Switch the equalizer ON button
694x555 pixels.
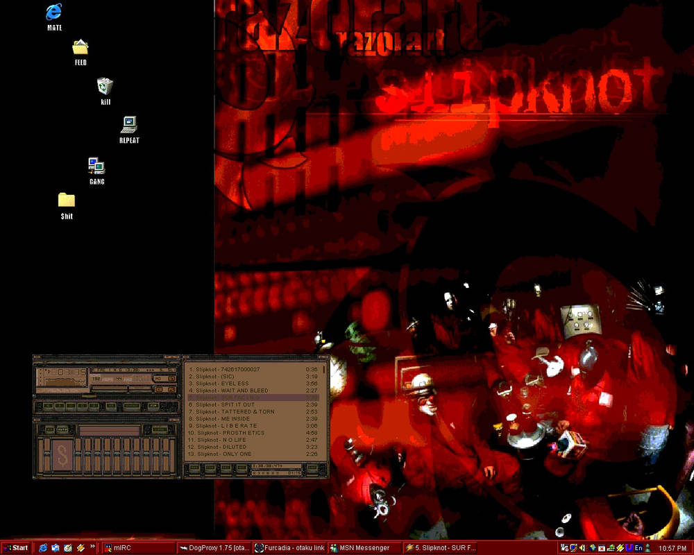pyautogui.click(x=49, y=429)
